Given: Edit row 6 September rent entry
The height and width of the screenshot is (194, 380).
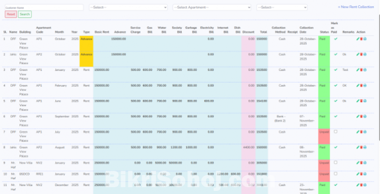Looking at the screenshot, I should point(358,116).
